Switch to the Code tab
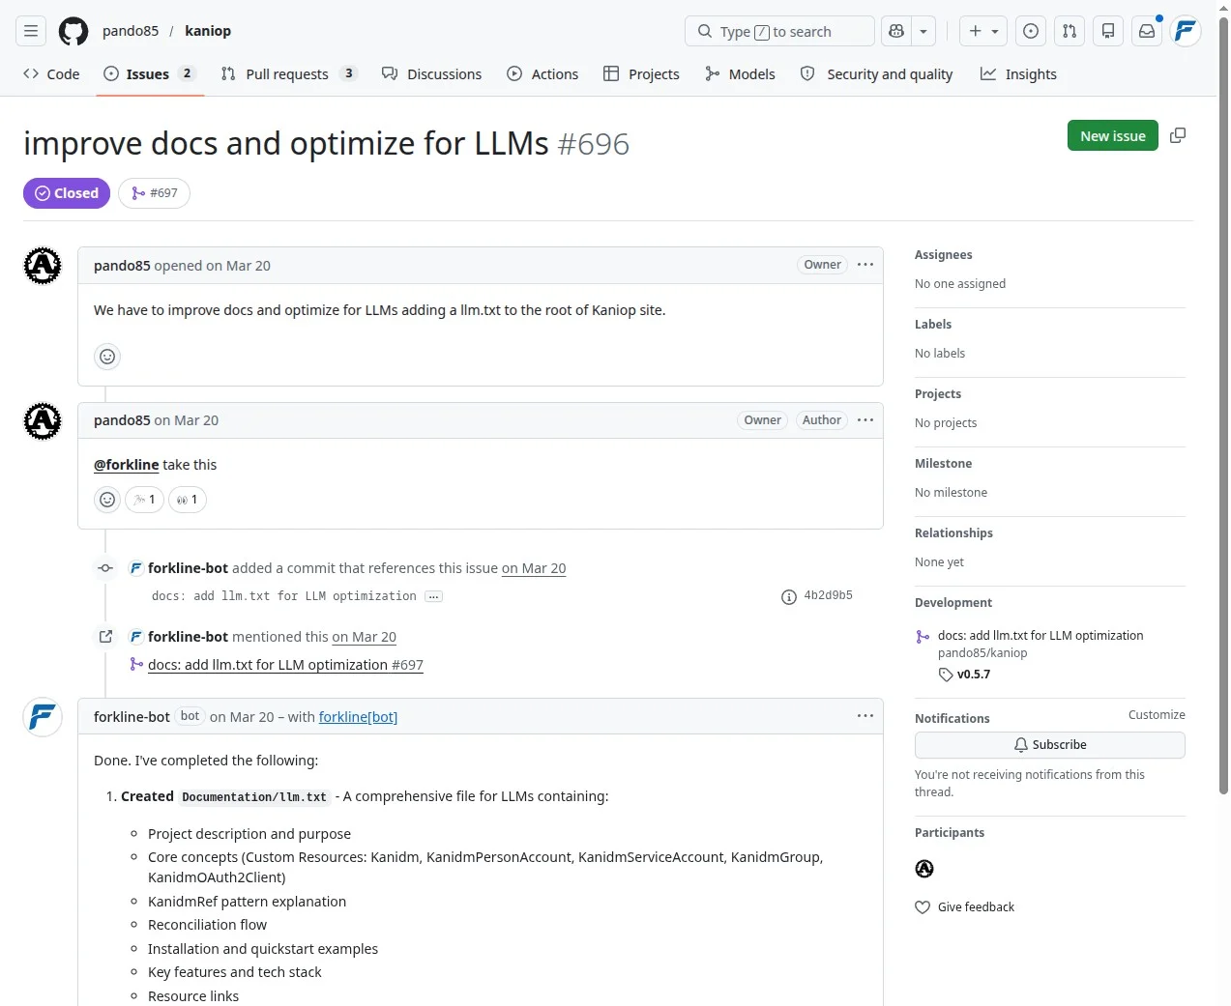The image size is (1231, 1006). coord(51,73)
